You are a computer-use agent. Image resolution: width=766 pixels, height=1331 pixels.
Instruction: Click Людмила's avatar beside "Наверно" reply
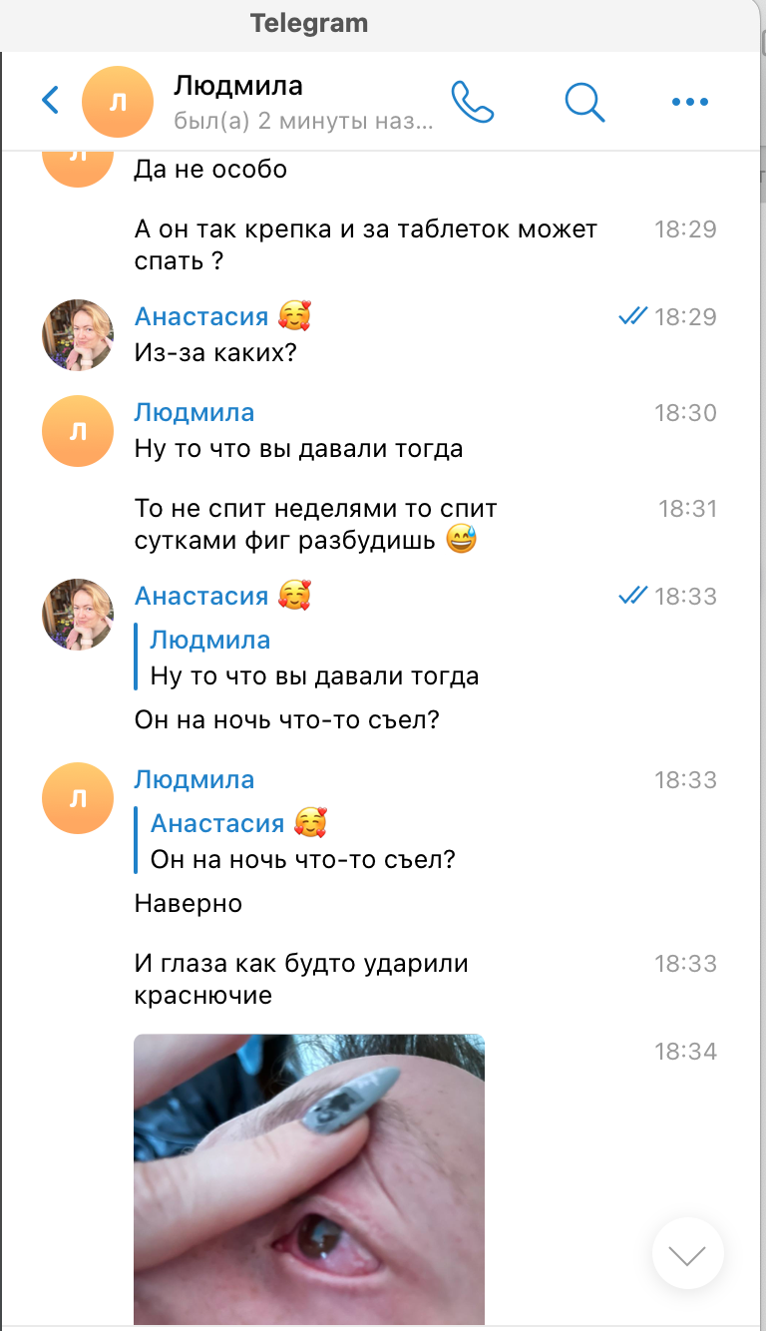(x=77, y=798)
